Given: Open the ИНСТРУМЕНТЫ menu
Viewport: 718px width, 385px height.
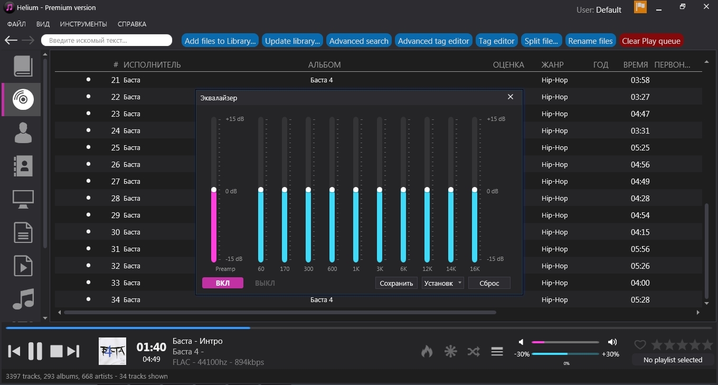Looking at the screenshot, I should 83,24.
